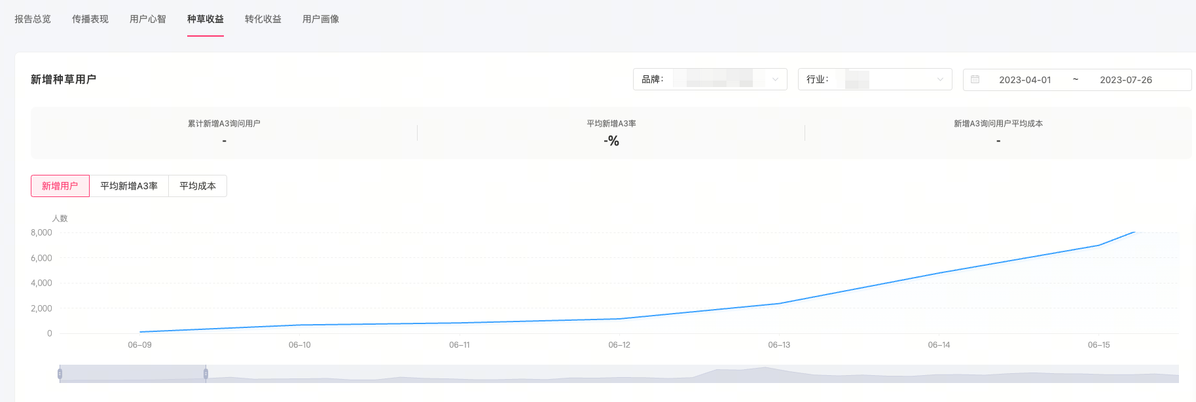The height and width of the screenshot is (402, 1196).
Task: Switch to the 用户画像 tab
Action: click(x=321, y=19)
